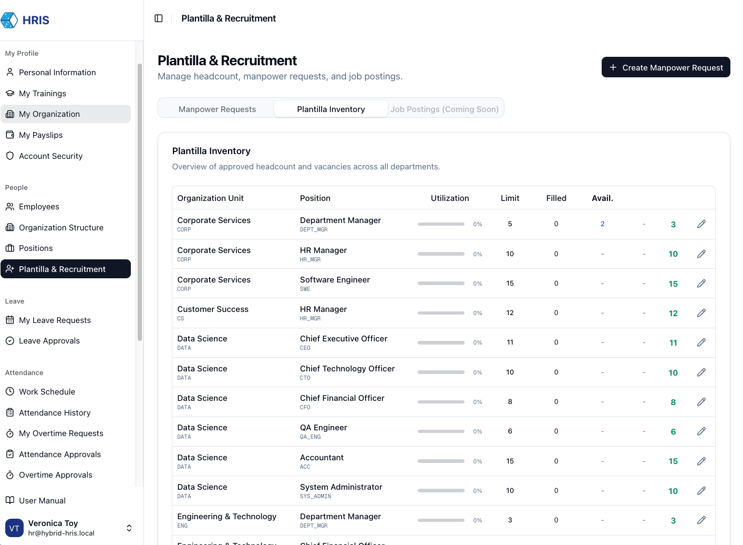Open Organization Structure under People
This screenshot has width=743, height=545.
[61, 227]
